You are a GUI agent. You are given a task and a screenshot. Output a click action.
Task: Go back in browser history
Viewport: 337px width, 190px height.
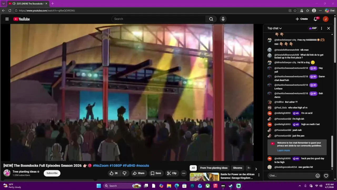tap(3, 11)
